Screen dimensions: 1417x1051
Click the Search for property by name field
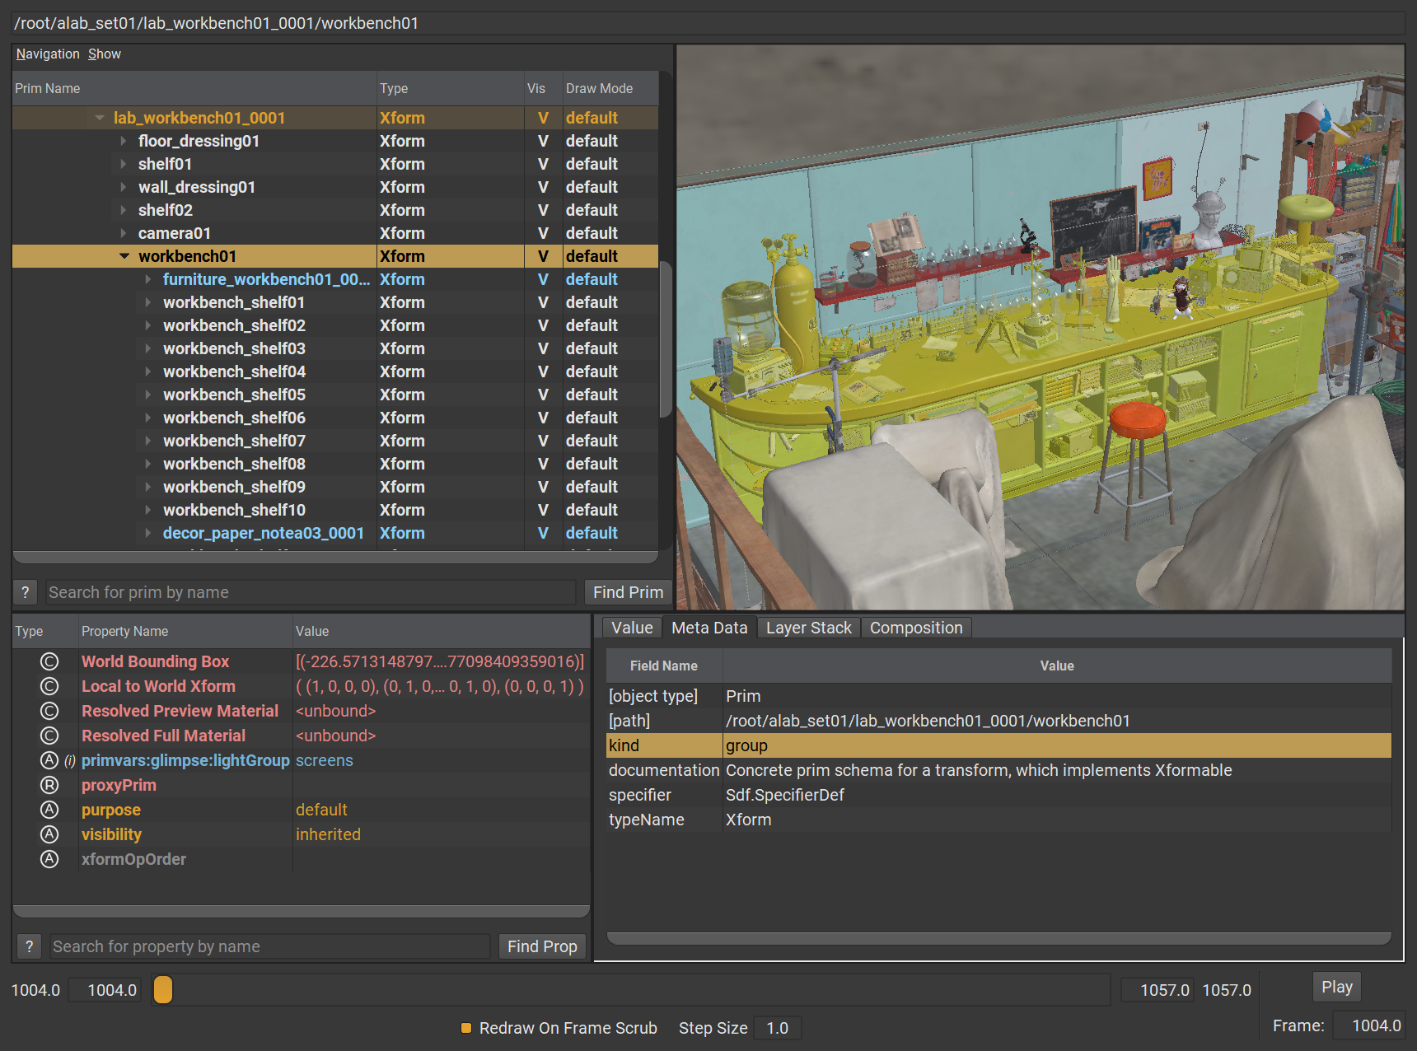[x=269, y=946]
